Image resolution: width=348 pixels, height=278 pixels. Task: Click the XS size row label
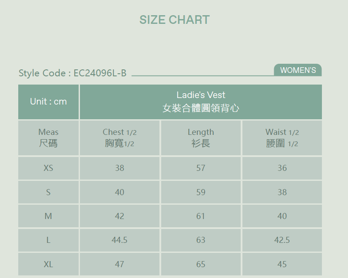coord(48,168)
